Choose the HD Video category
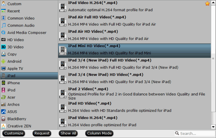 29,40
